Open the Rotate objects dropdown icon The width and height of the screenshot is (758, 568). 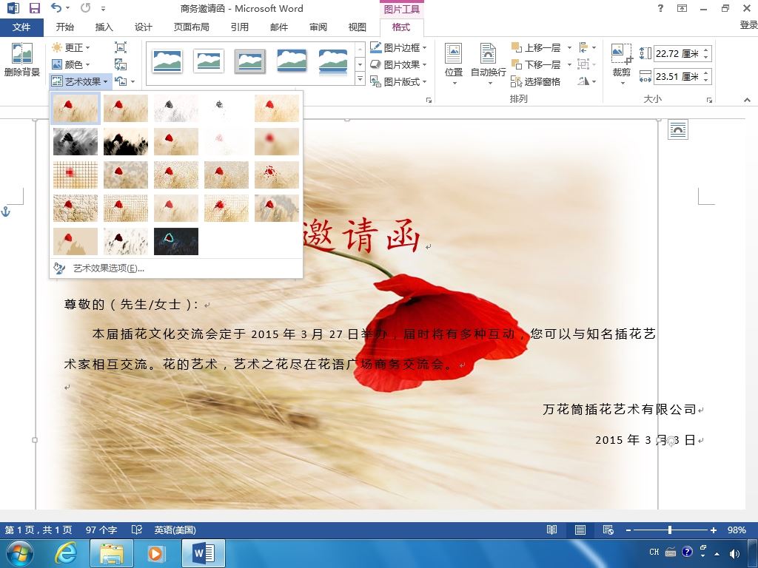tap(587, 81)
